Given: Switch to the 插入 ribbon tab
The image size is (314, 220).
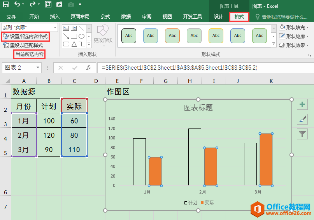Looking at the screenshot, I should coord(55,17).
